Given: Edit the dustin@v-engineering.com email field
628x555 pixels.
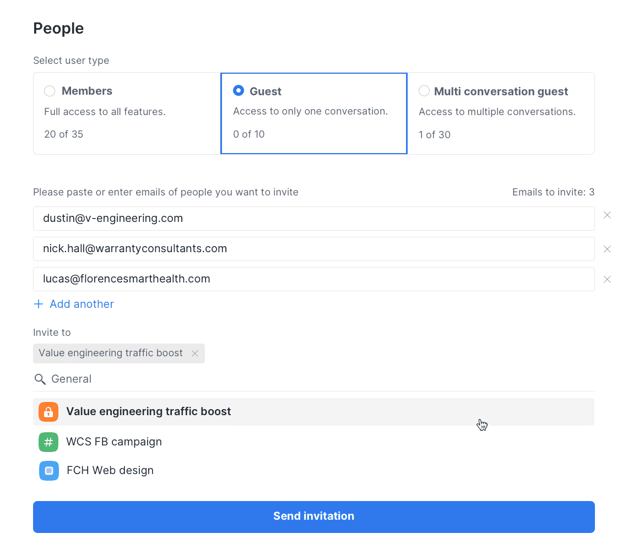Looking at the screenshot, I should tap(313, 219).
